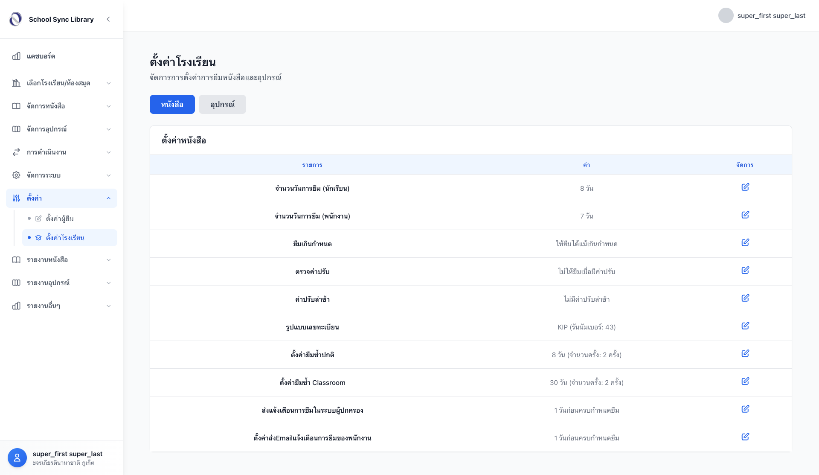The width and height of the screenshot is (819, 475).
Task: Click the user avatar at sidebar bottom
Action: point(17,458)
